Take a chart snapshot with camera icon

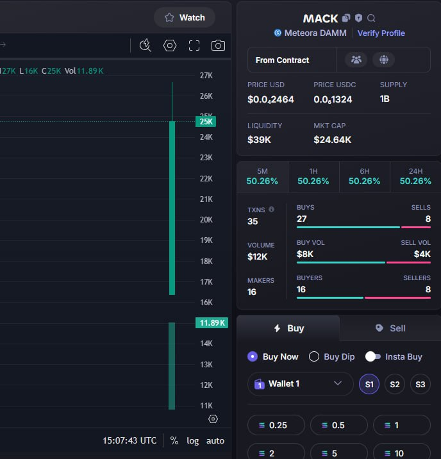click(x=219, y=46)
